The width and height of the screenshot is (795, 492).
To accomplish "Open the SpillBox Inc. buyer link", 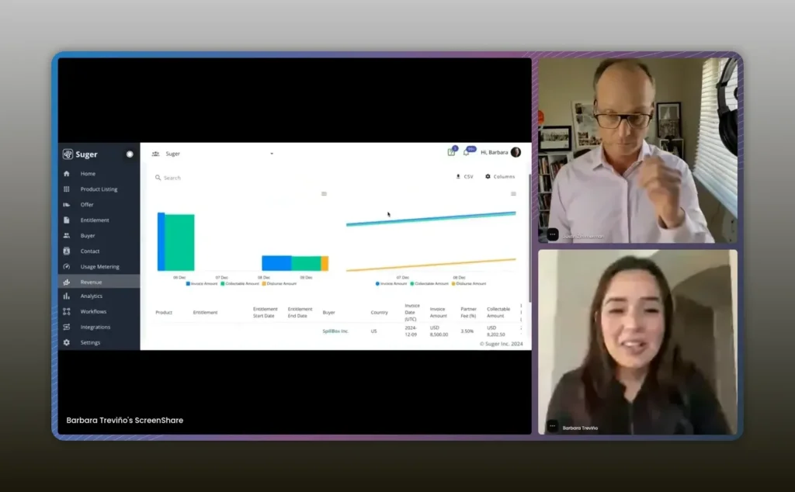I will point(335,331).
